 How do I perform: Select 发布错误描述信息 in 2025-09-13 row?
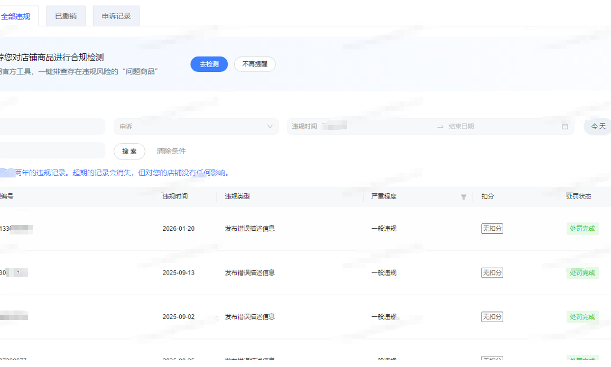coord(249,273)
